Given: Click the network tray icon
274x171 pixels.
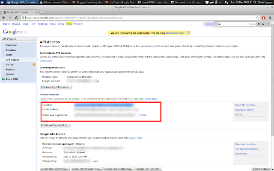Looking at the screenshot, I should pos(226,2).
